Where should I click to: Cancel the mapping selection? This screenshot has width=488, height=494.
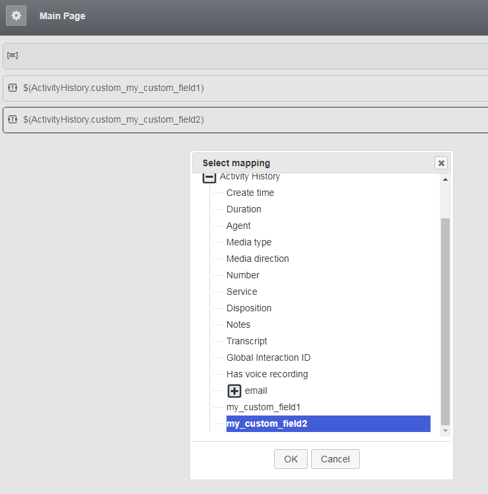tap(335, 459)
